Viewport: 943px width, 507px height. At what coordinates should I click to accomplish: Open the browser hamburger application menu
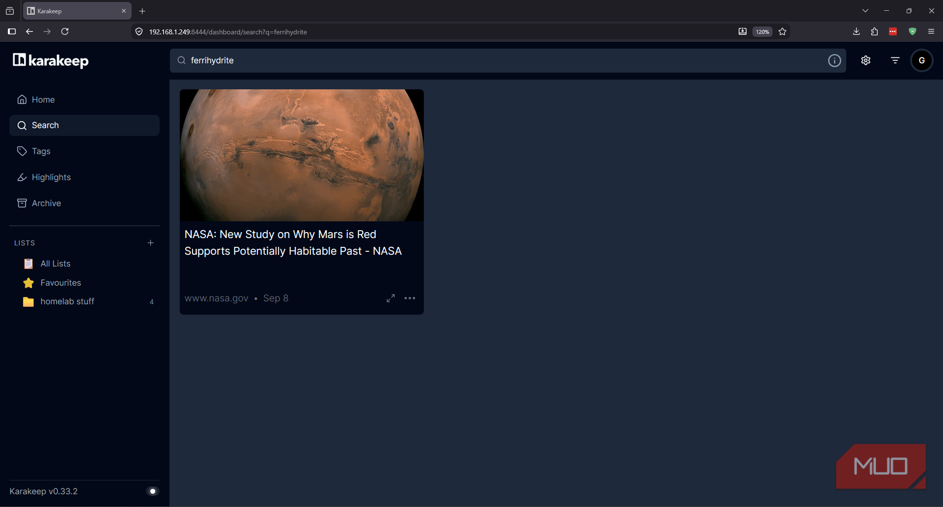click(931, 32)
